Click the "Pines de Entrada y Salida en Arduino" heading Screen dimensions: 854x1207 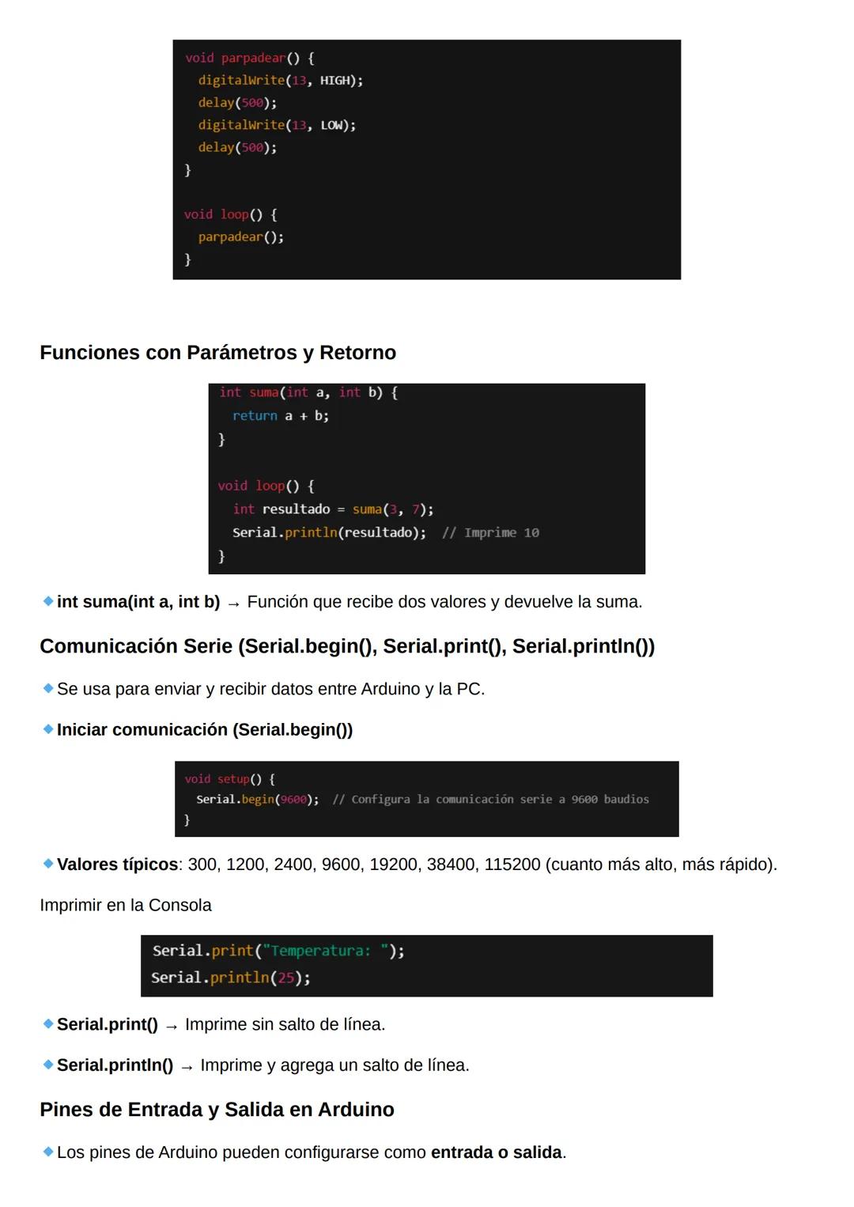point(217,1110)
